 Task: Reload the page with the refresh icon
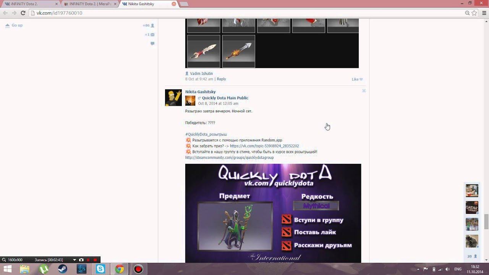pos(23,13)
